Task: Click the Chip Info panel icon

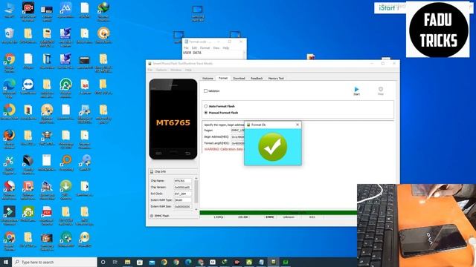Action: pos(152,171)
